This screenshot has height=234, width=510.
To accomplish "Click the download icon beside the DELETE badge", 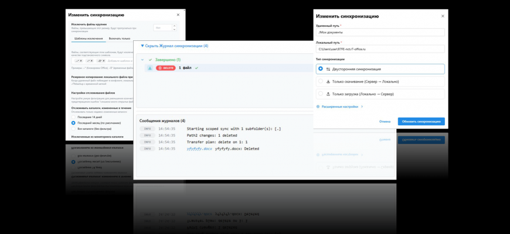I will click(149, 68).
